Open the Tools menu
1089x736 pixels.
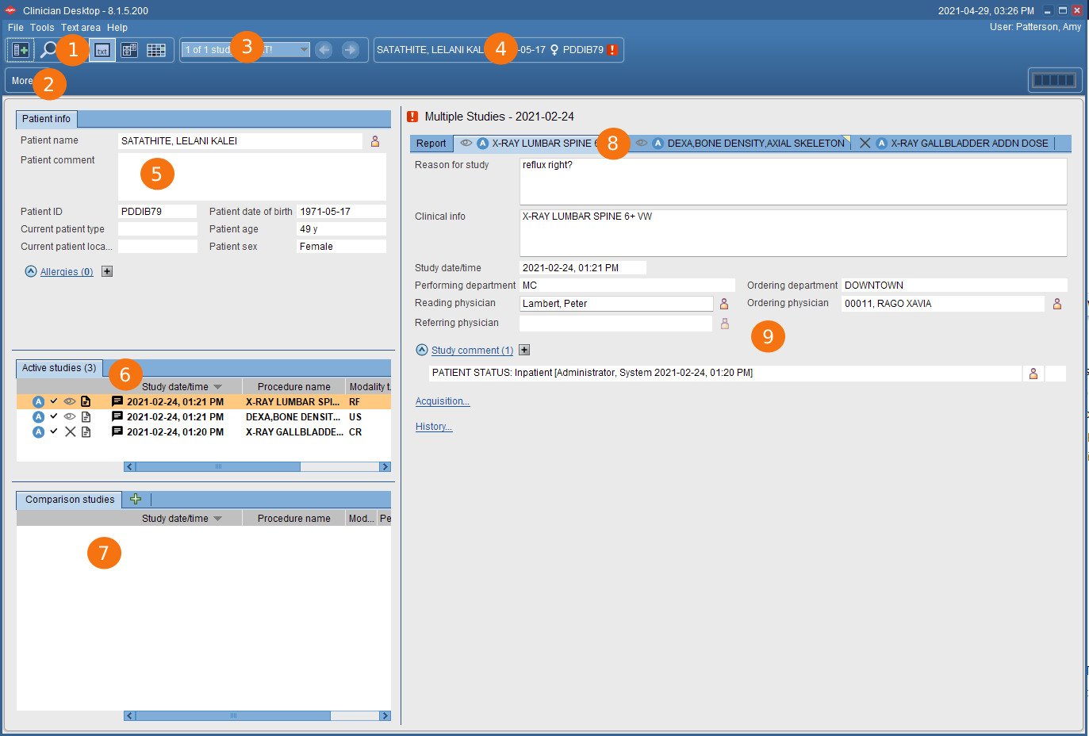(42, 28)
